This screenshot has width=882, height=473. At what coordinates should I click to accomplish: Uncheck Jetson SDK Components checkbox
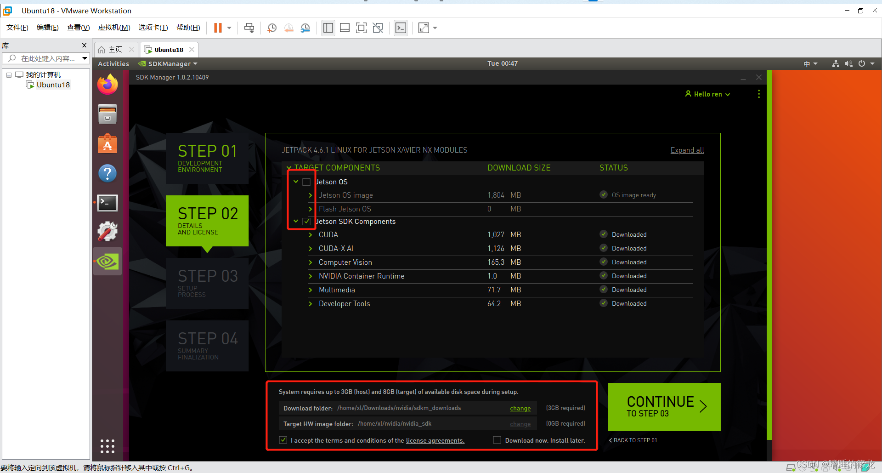(x=306, y=222)
